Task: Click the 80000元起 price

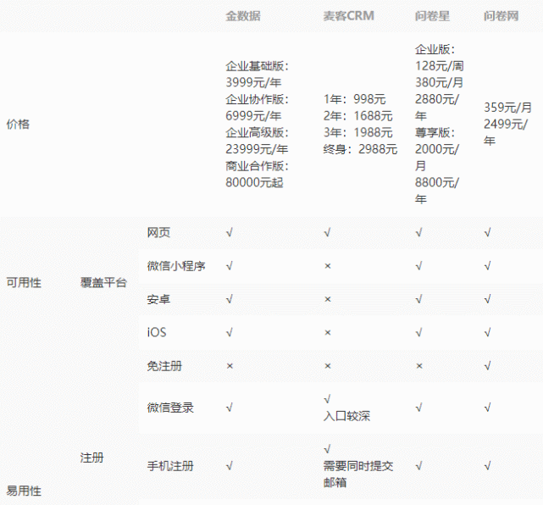Action: tap(254, 182)
